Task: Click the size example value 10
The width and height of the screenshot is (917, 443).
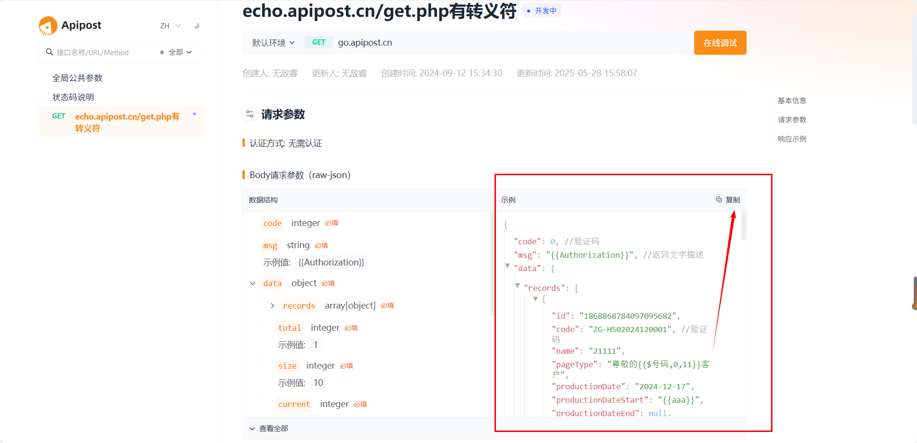Action: click(x=318, y=383)
